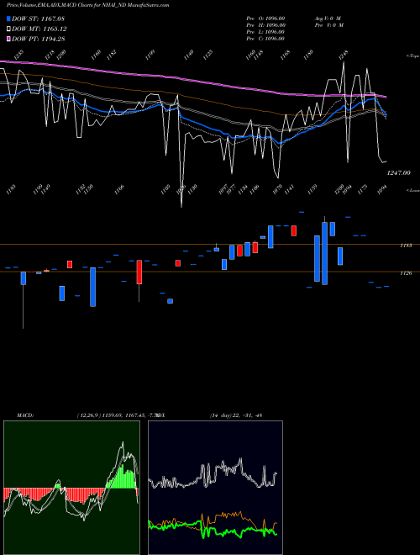Image resolution: width=420 pixels, height=555 pixels.
Task: Click the '(14 day) 22, +31, -48' ADX values
Action: click(x=236, y=415)
